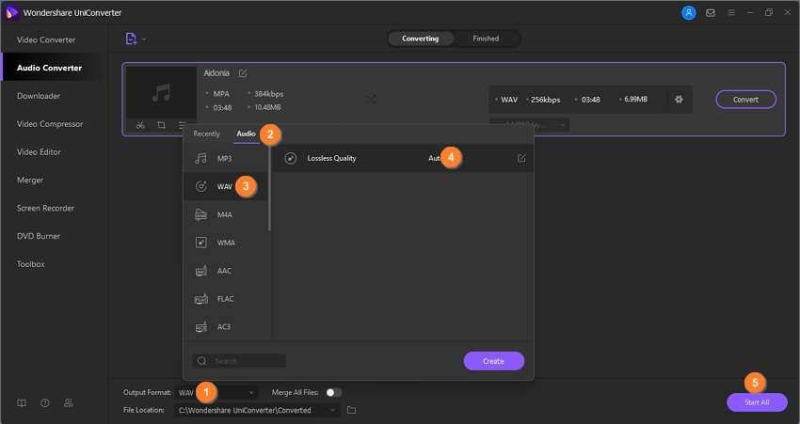Click the WMA format icon

[x=201, y=243]
